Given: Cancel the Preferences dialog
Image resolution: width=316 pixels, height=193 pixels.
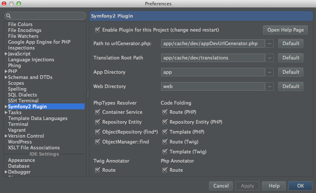Looking at the screenshot, I should coord(221,186).
